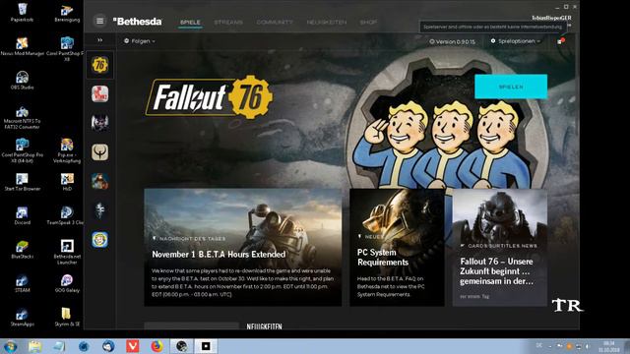Open the Windows Start button
The image size is (630, 354).
(10, 346)
